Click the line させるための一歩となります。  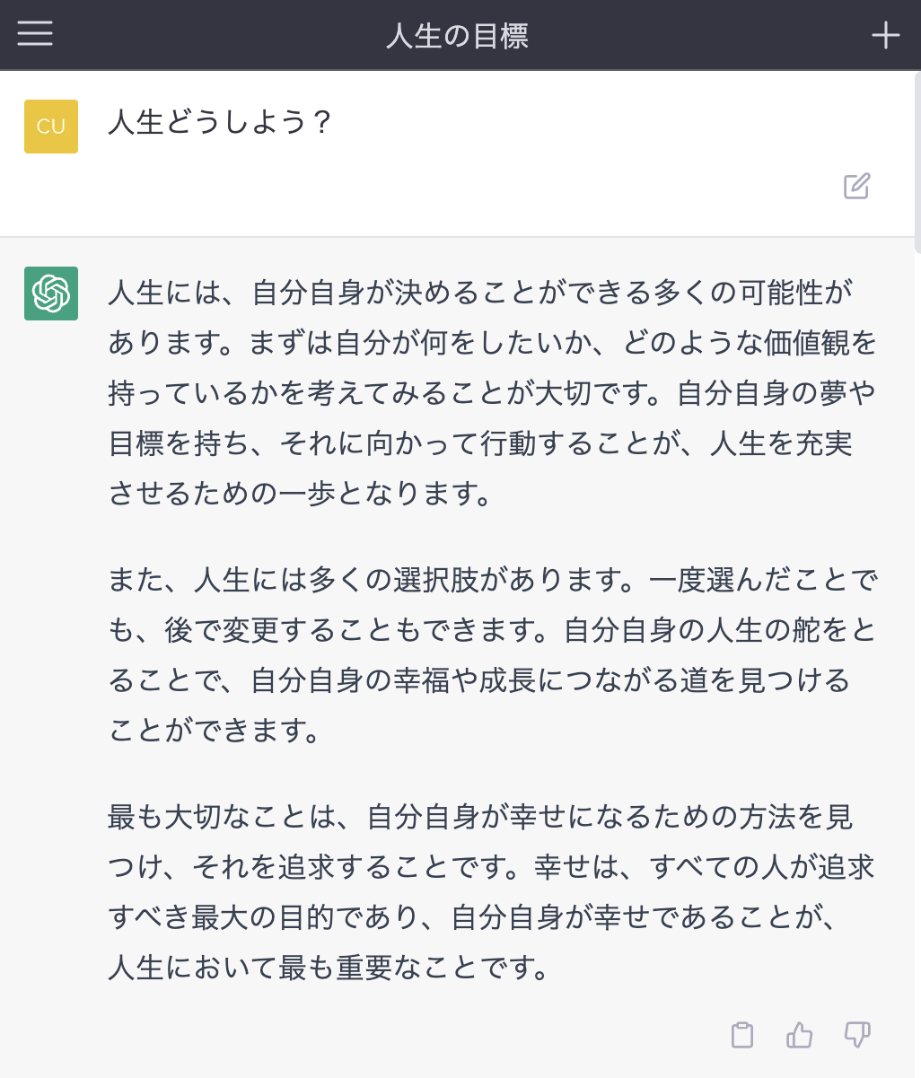[302, 494]
